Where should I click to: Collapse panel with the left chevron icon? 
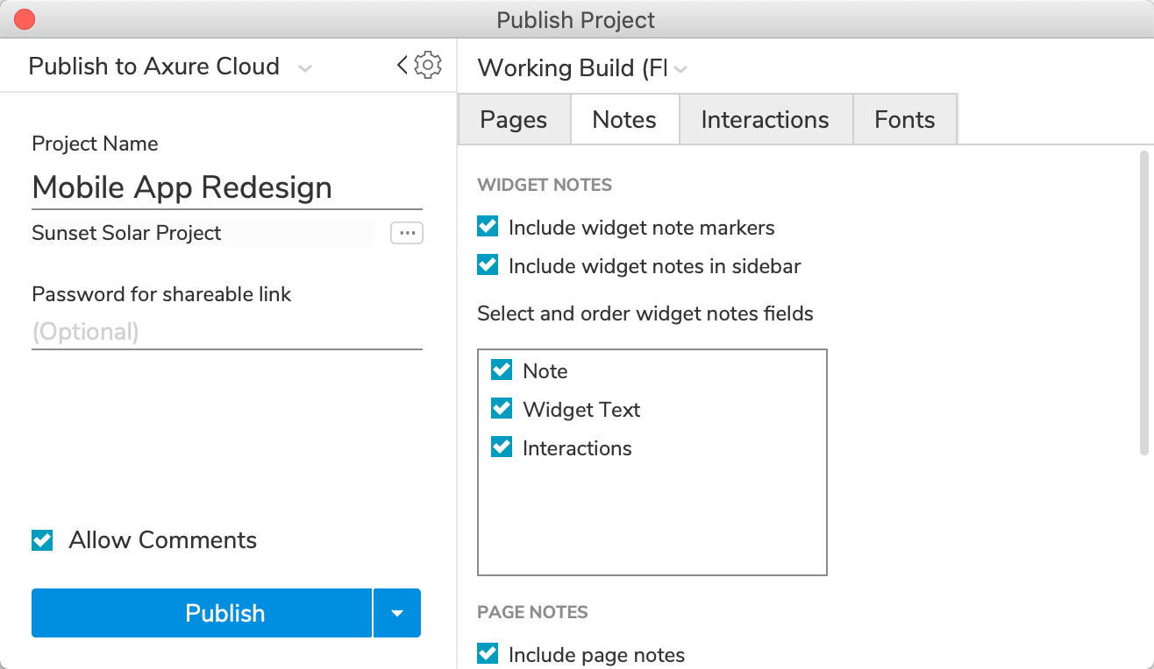point(402,65)
